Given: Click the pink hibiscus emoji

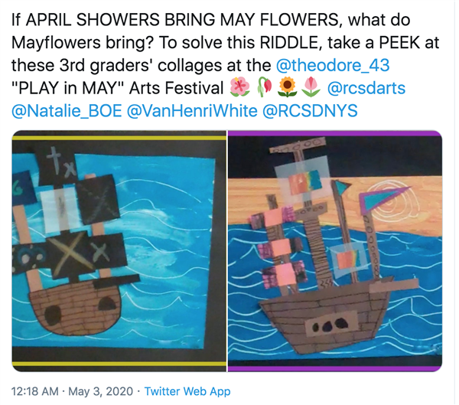Looking at the screenshot, I should [x=239, y=88].
